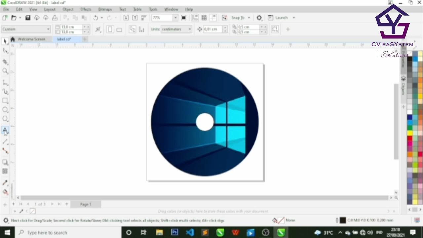The image size is (423, 238).
Task: Open the Bitmaps menu
Action: [105, 9]
